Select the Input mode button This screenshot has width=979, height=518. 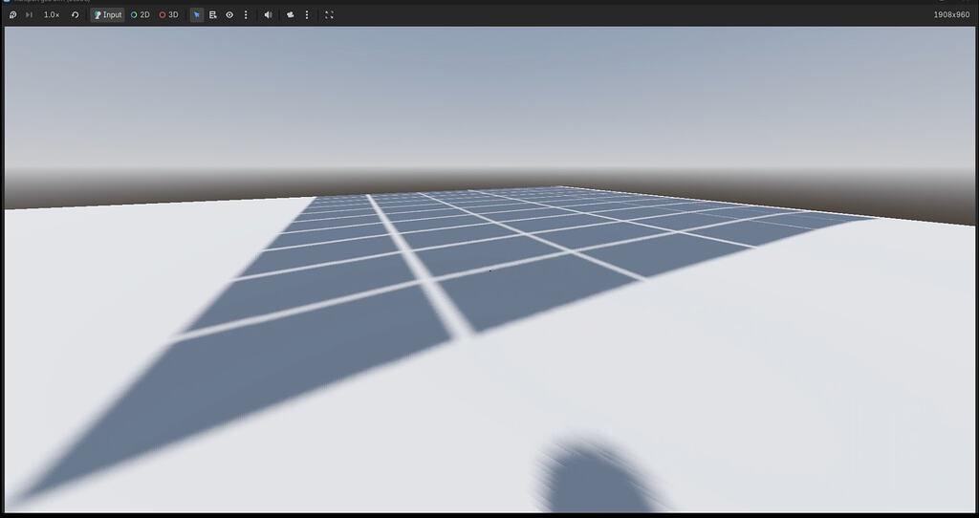click(x=107, y=15)
